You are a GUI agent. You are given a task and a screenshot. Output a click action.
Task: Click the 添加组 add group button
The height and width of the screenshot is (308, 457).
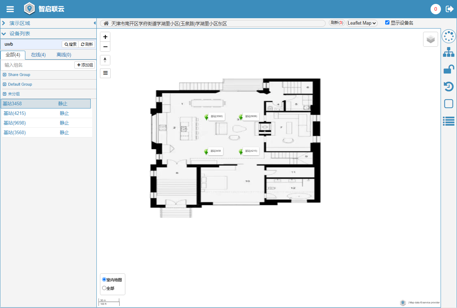[x=85, y=65]
